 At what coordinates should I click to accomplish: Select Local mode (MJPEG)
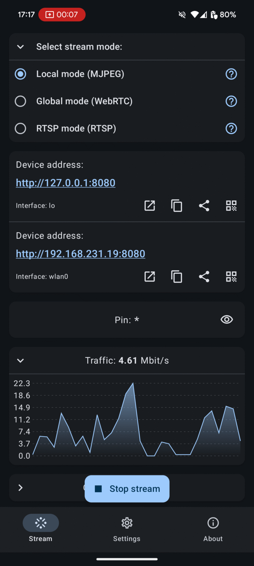20,74
